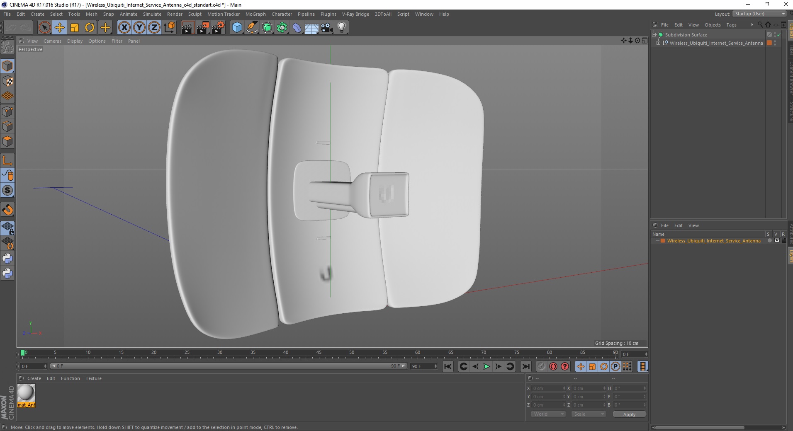Switch to Model mode
This screenshot has width=793, height=431.
(7, 66)
